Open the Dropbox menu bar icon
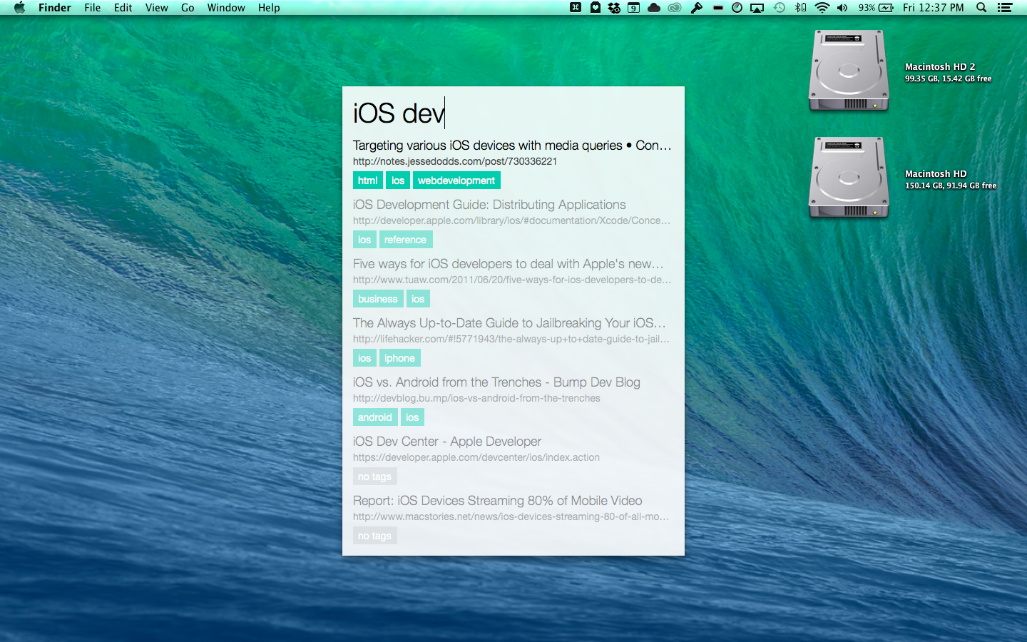 coord(614,8)
